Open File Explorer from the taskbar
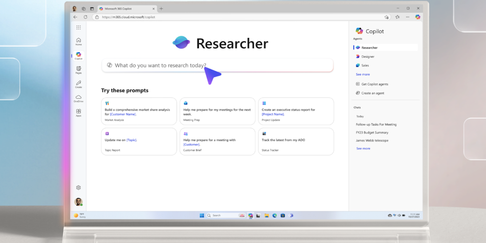Viewport: 486px width, 243px height. (267, 215)
